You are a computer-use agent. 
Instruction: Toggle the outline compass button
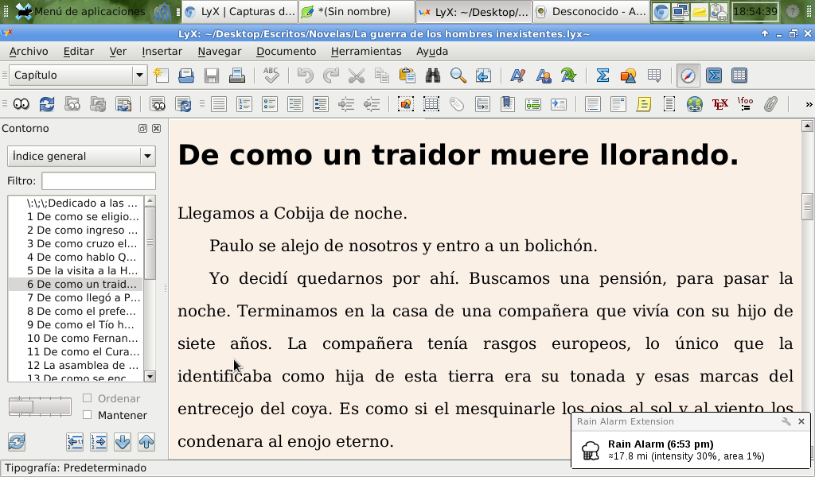(688, 76)
